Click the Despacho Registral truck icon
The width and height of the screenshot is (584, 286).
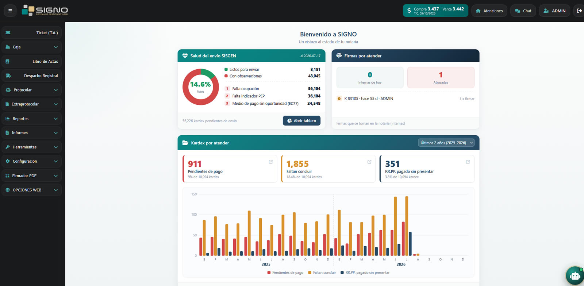(x=8, y=76)
